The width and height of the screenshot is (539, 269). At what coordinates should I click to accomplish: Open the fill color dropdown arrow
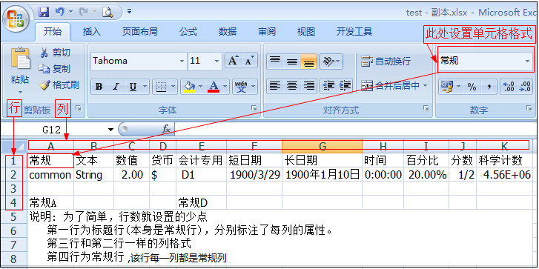[200, 87]
